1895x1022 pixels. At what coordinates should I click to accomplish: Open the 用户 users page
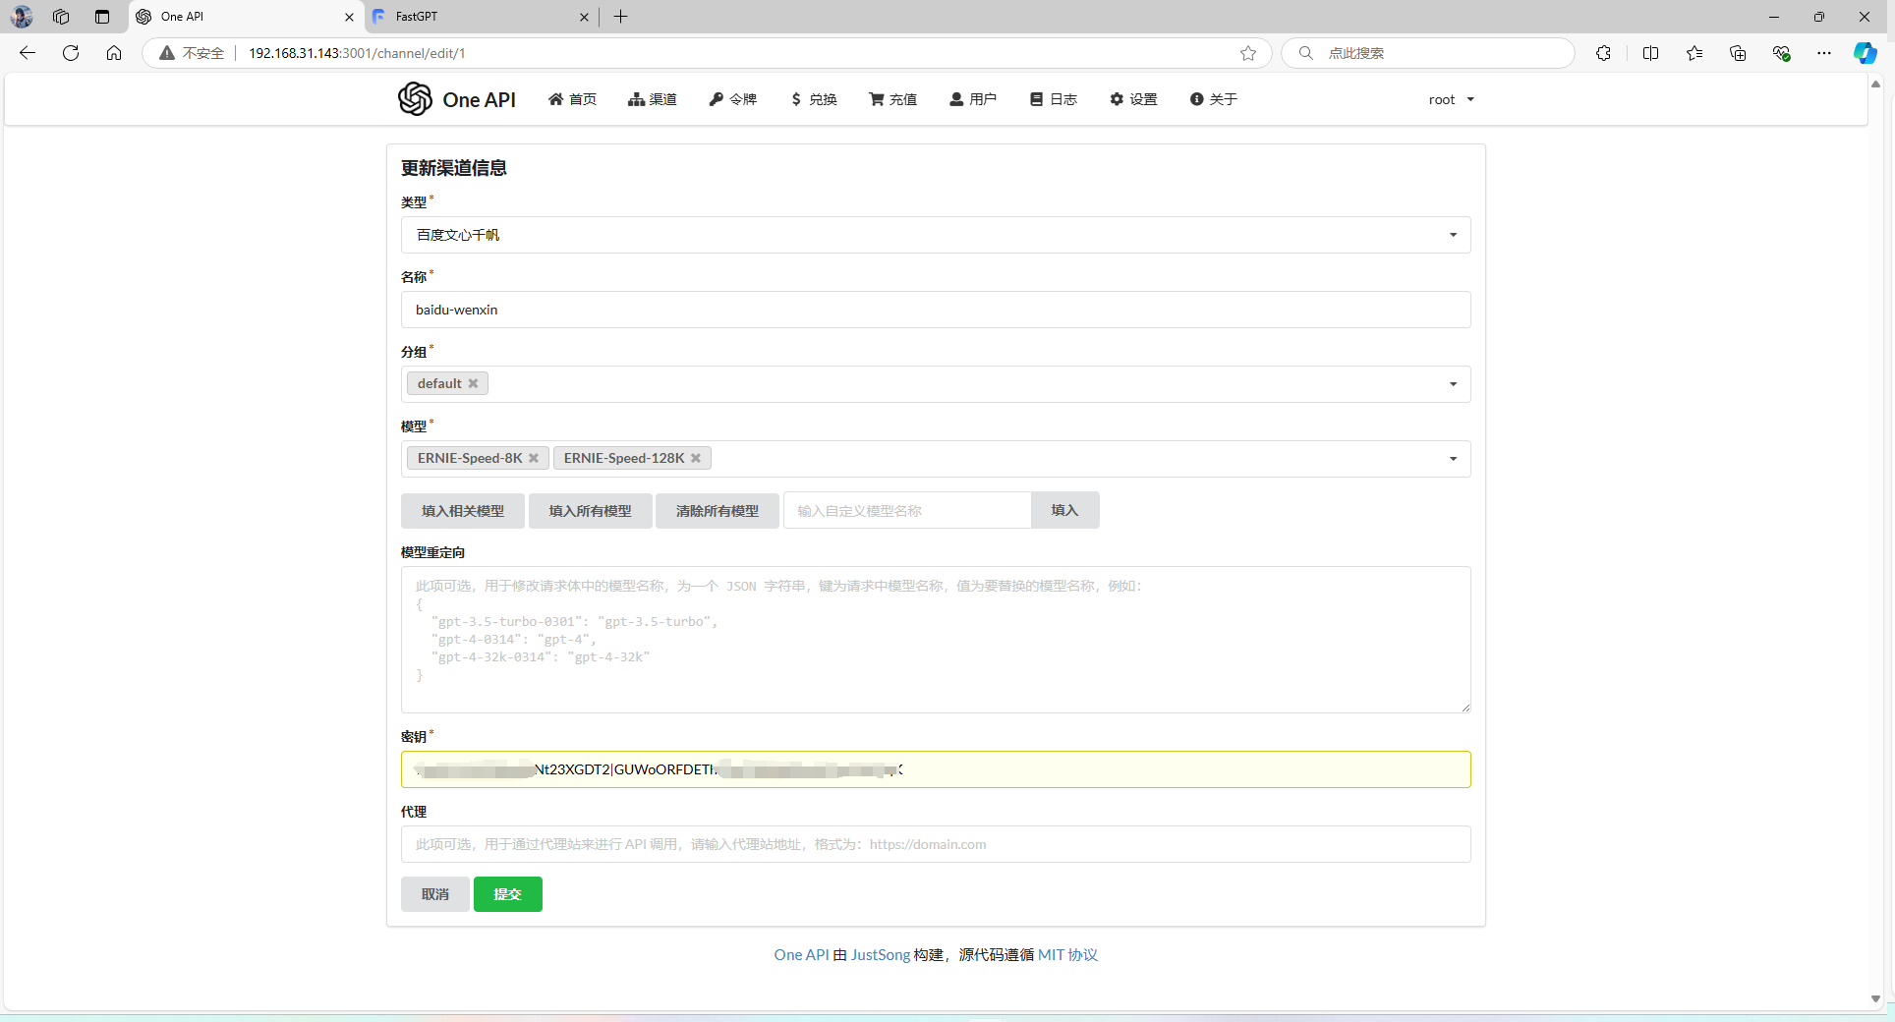coord(973,99)
